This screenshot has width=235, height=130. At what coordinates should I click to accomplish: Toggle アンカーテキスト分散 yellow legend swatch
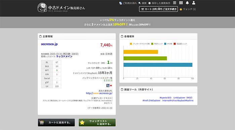click(x=131, y=44)
